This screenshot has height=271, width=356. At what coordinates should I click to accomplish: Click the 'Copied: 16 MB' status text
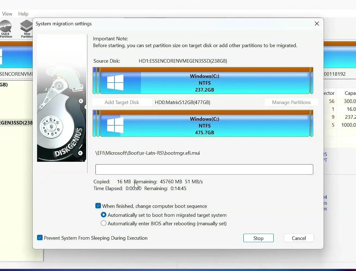pos(112,182)
